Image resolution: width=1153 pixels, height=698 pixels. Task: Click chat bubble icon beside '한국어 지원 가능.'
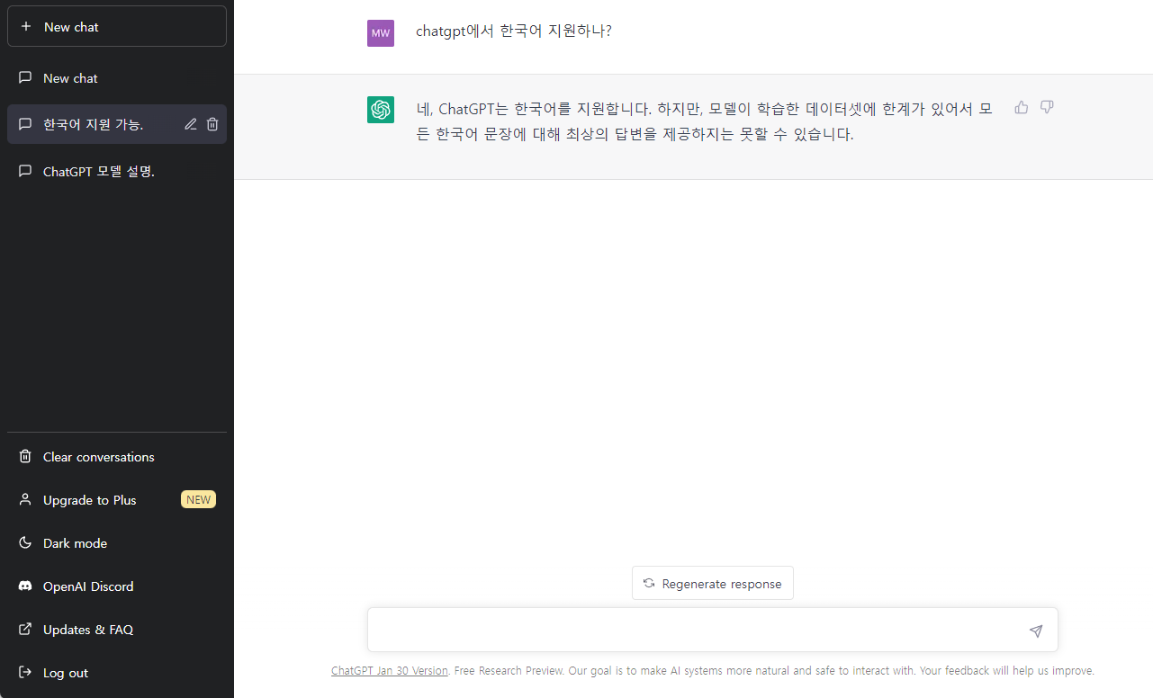(x=25, y=124)
